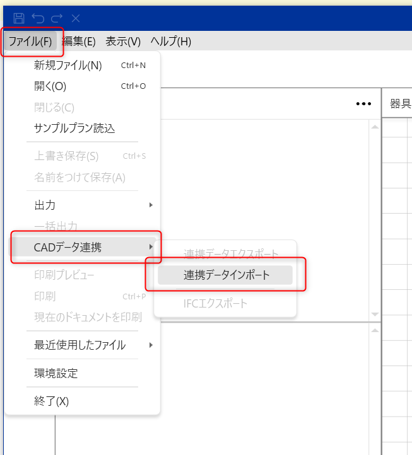Open the 表示(V) menu
This screenshot has width=412, height=455.
click(123, 42)
